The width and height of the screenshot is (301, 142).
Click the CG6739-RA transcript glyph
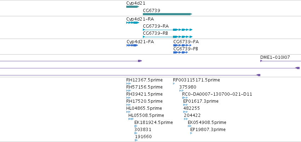[168, 30]
